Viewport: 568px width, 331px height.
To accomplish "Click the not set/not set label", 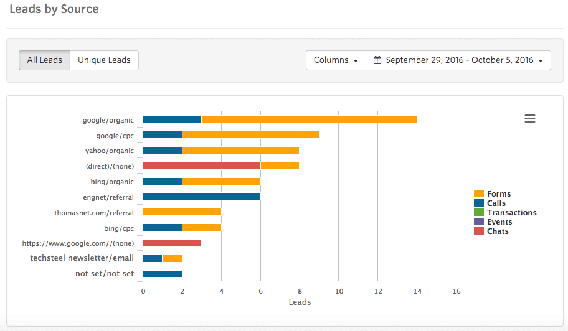I will [x=105, y=274].
